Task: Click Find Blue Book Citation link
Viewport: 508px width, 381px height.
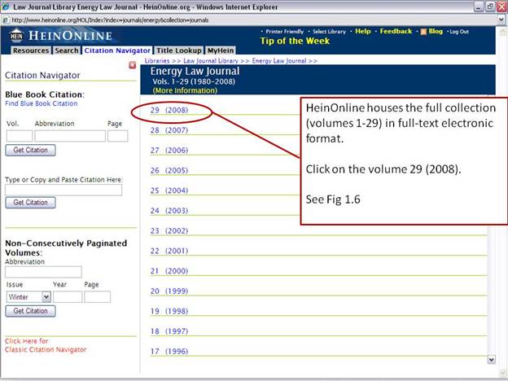Action: click(x=42, y=103)
